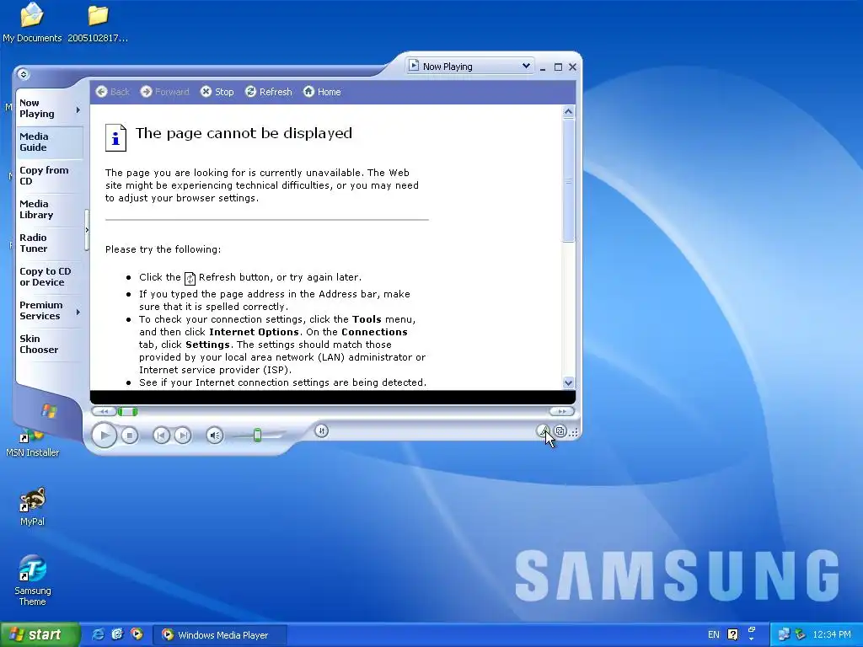Open the Skin Chooser tab
The height and width of the screenshot is (647, 863).
point(48,345)
